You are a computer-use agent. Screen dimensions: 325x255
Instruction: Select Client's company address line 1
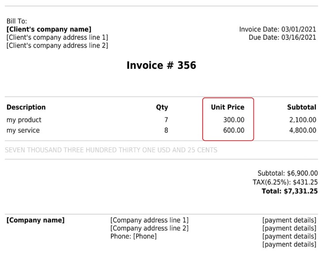57,37
